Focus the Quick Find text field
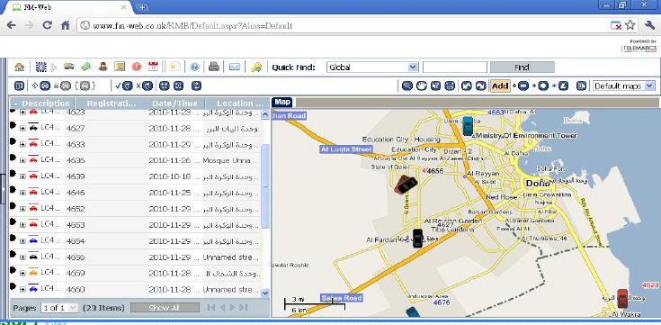 [455, 68]
